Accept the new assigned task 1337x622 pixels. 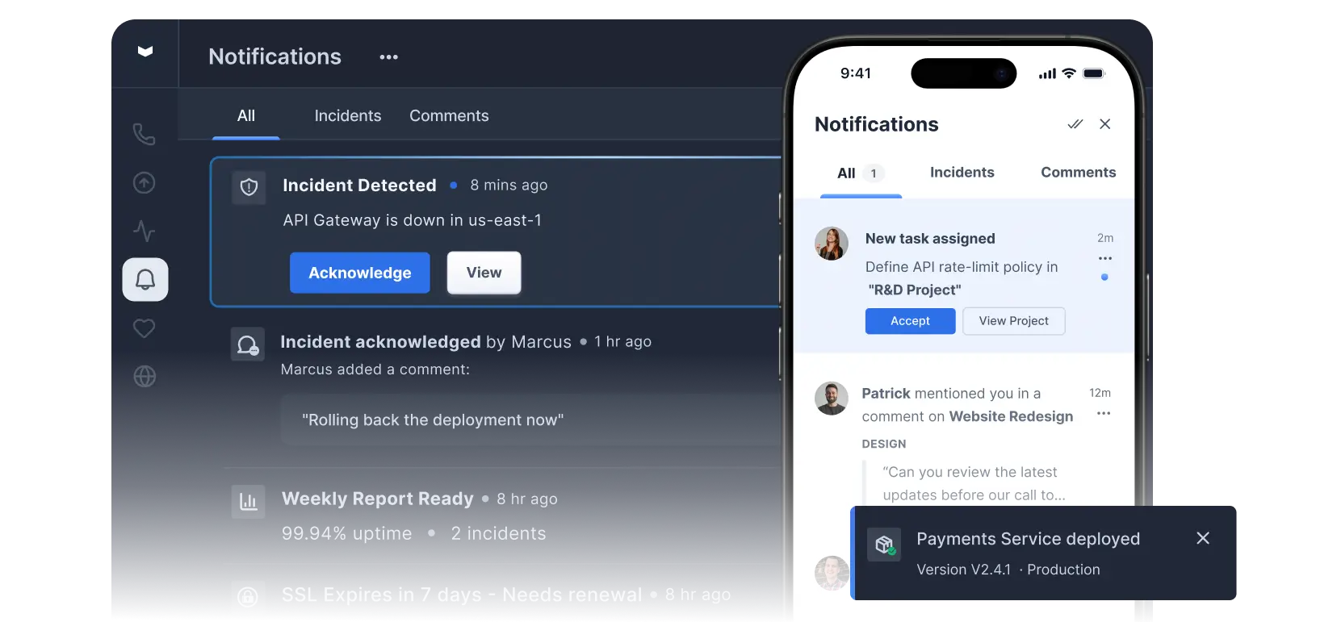click(911, 321)
